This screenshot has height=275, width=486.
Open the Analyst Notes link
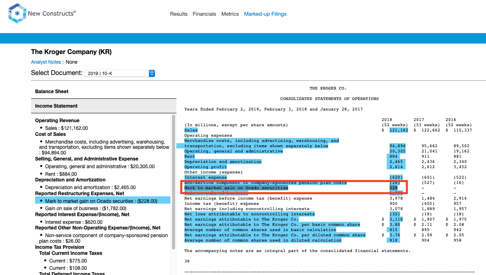coord(46,62)
